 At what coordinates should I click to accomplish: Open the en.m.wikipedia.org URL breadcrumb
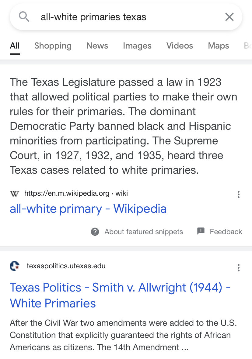click(x=76, y=193)
